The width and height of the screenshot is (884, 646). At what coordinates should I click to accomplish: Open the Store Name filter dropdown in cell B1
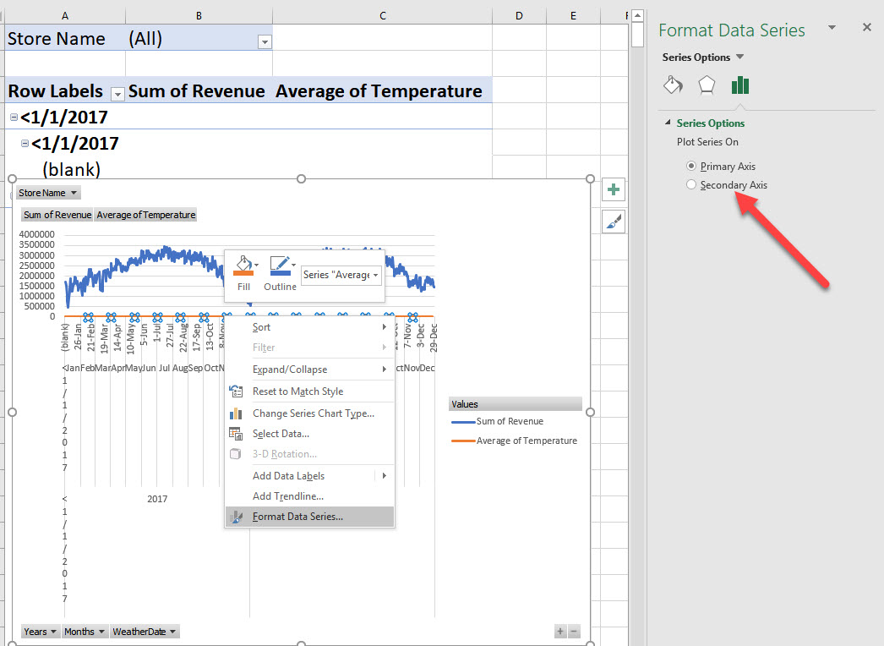coord(265,41)
